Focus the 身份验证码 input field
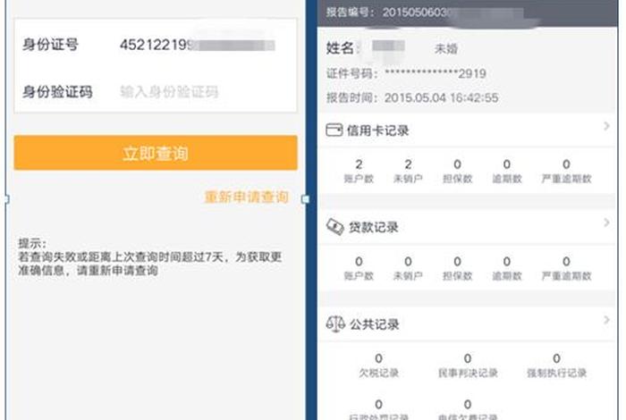This screenshot has width=626, height=420. pos(169,92)
